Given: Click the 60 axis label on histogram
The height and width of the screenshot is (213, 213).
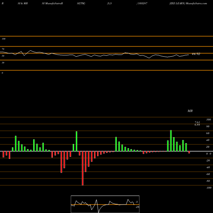Looking at the screenshot, I should point(208,133).
